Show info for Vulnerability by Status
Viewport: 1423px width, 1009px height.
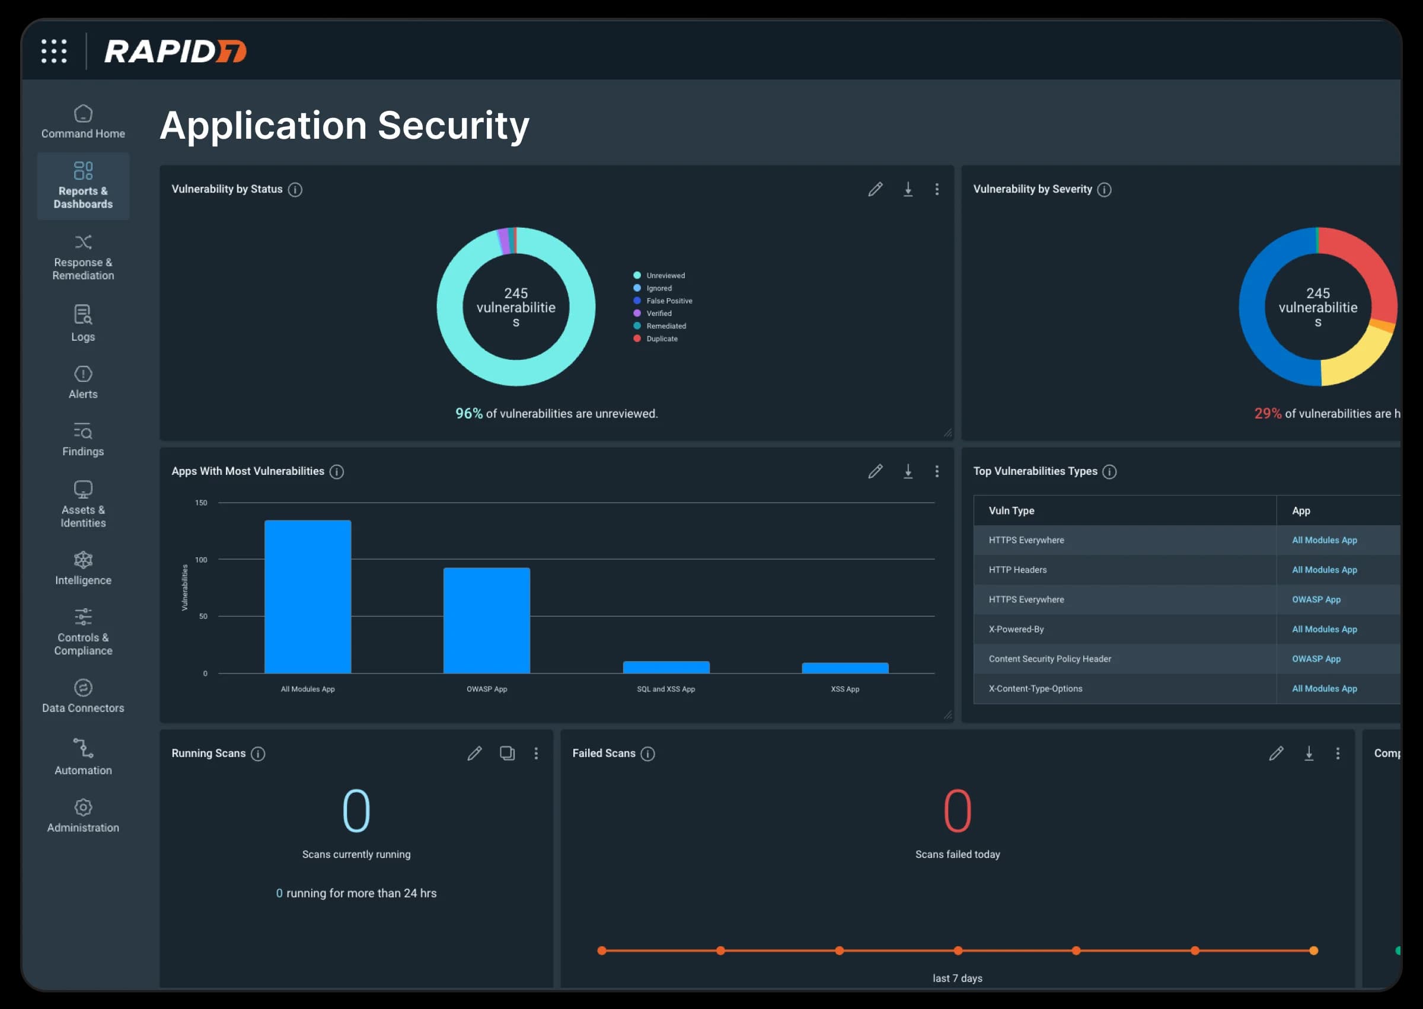(296, 190)
